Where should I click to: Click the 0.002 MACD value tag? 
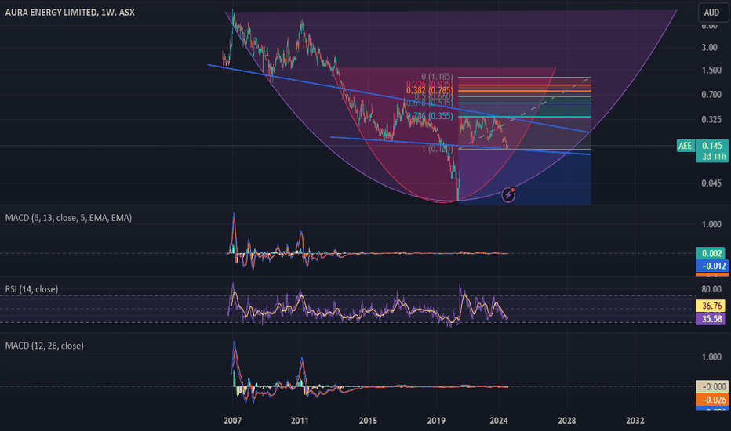pyautogui.click(x=711, y=253)
